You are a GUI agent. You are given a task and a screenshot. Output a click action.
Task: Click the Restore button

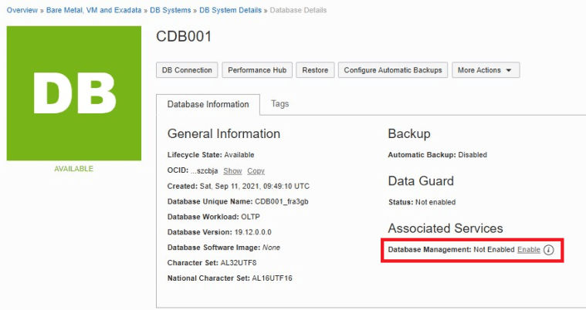(315, 70)
